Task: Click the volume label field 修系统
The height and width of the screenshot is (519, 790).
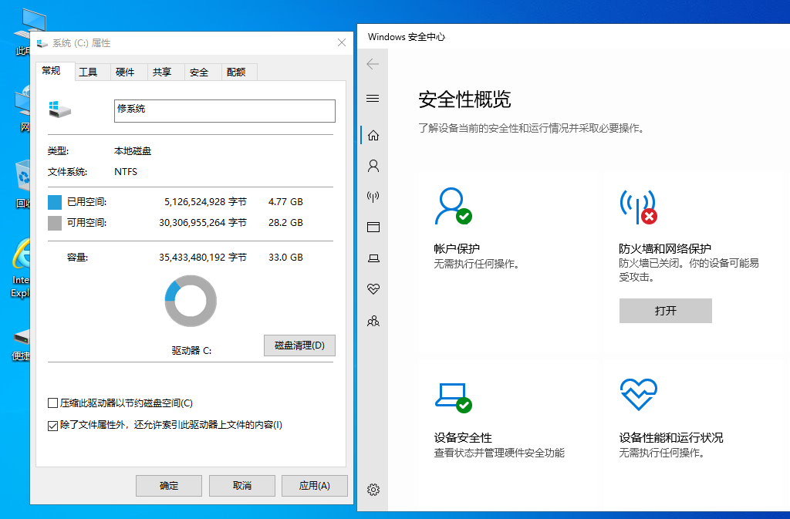Action: (x=225, y=111)
